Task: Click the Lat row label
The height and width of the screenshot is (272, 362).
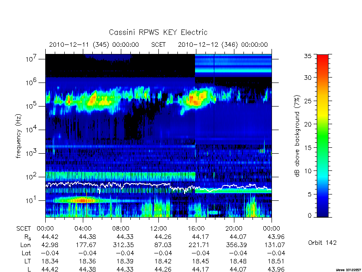Action: point(26,253)
